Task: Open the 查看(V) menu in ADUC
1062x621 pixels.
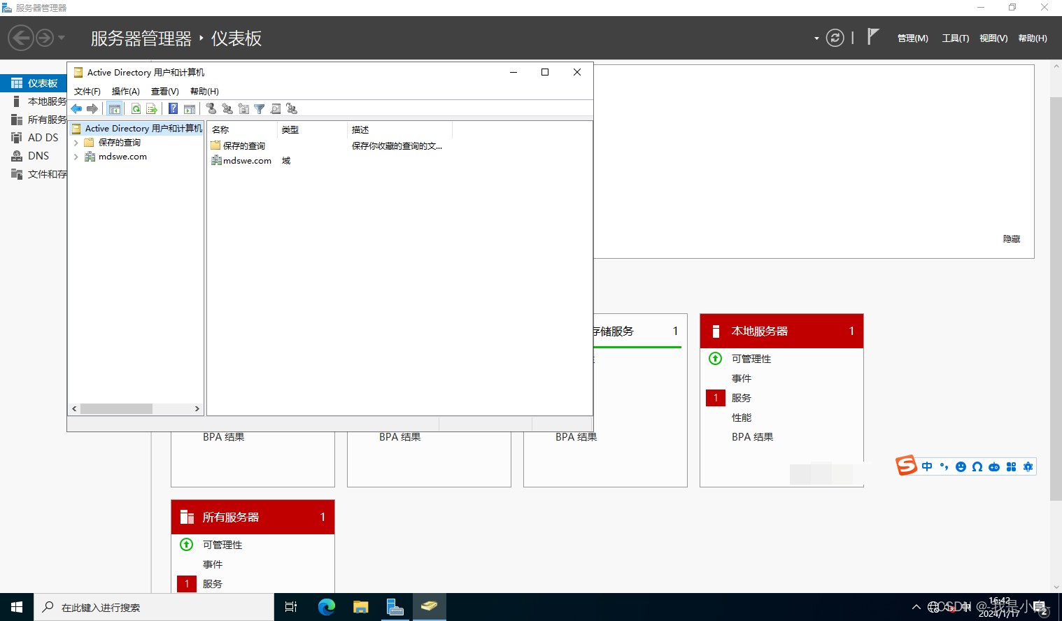Action: [x=165, y=91]
